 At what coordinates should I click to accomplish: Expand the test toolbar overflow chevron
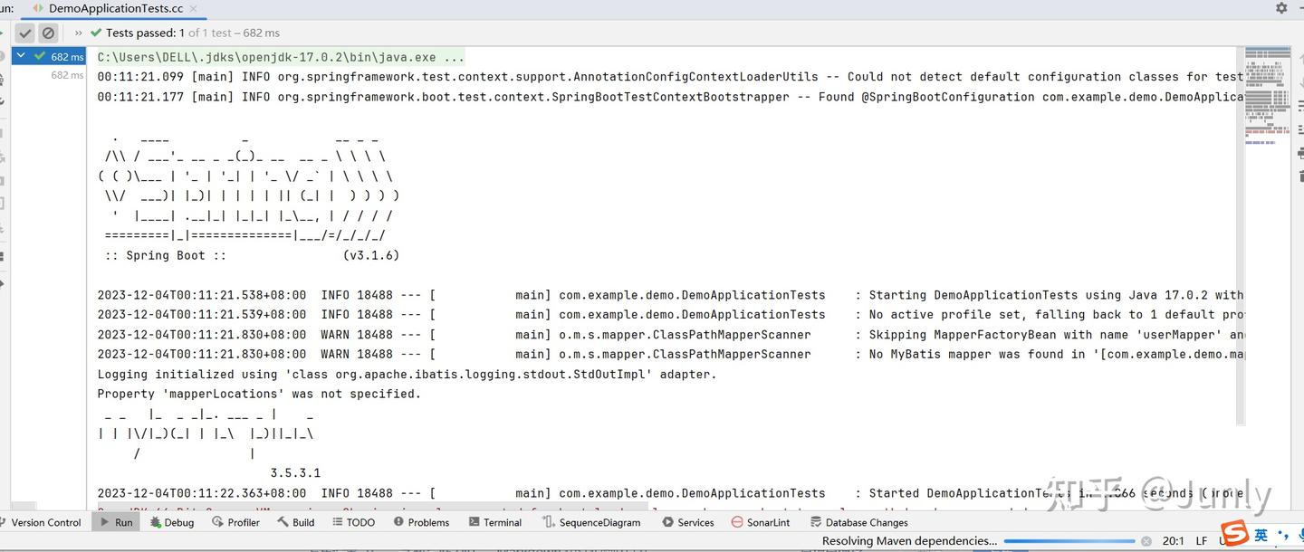(78, 33)
